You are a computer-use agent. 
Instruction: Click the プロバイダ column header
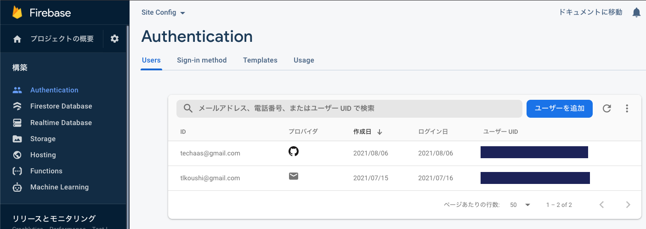coord(303,132)
